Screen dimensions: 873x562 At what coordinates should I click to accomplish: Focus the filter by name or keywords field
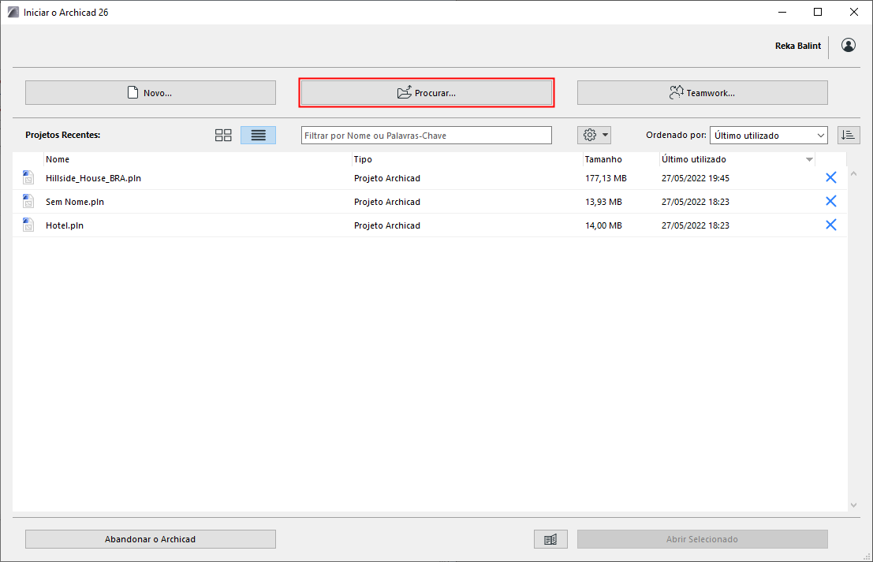[427, 136]
